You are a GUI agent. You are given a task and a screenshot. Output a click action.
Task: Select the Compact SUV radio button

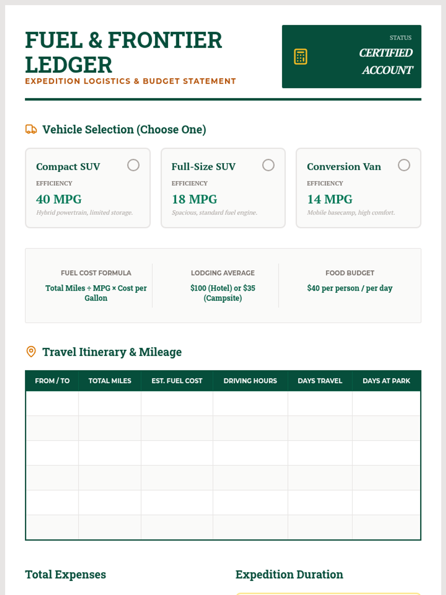133,165
